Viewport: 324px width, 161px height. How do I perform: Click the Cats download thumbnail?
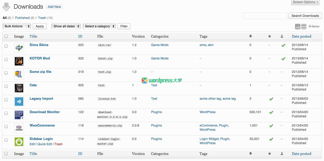tap(19, 88)
